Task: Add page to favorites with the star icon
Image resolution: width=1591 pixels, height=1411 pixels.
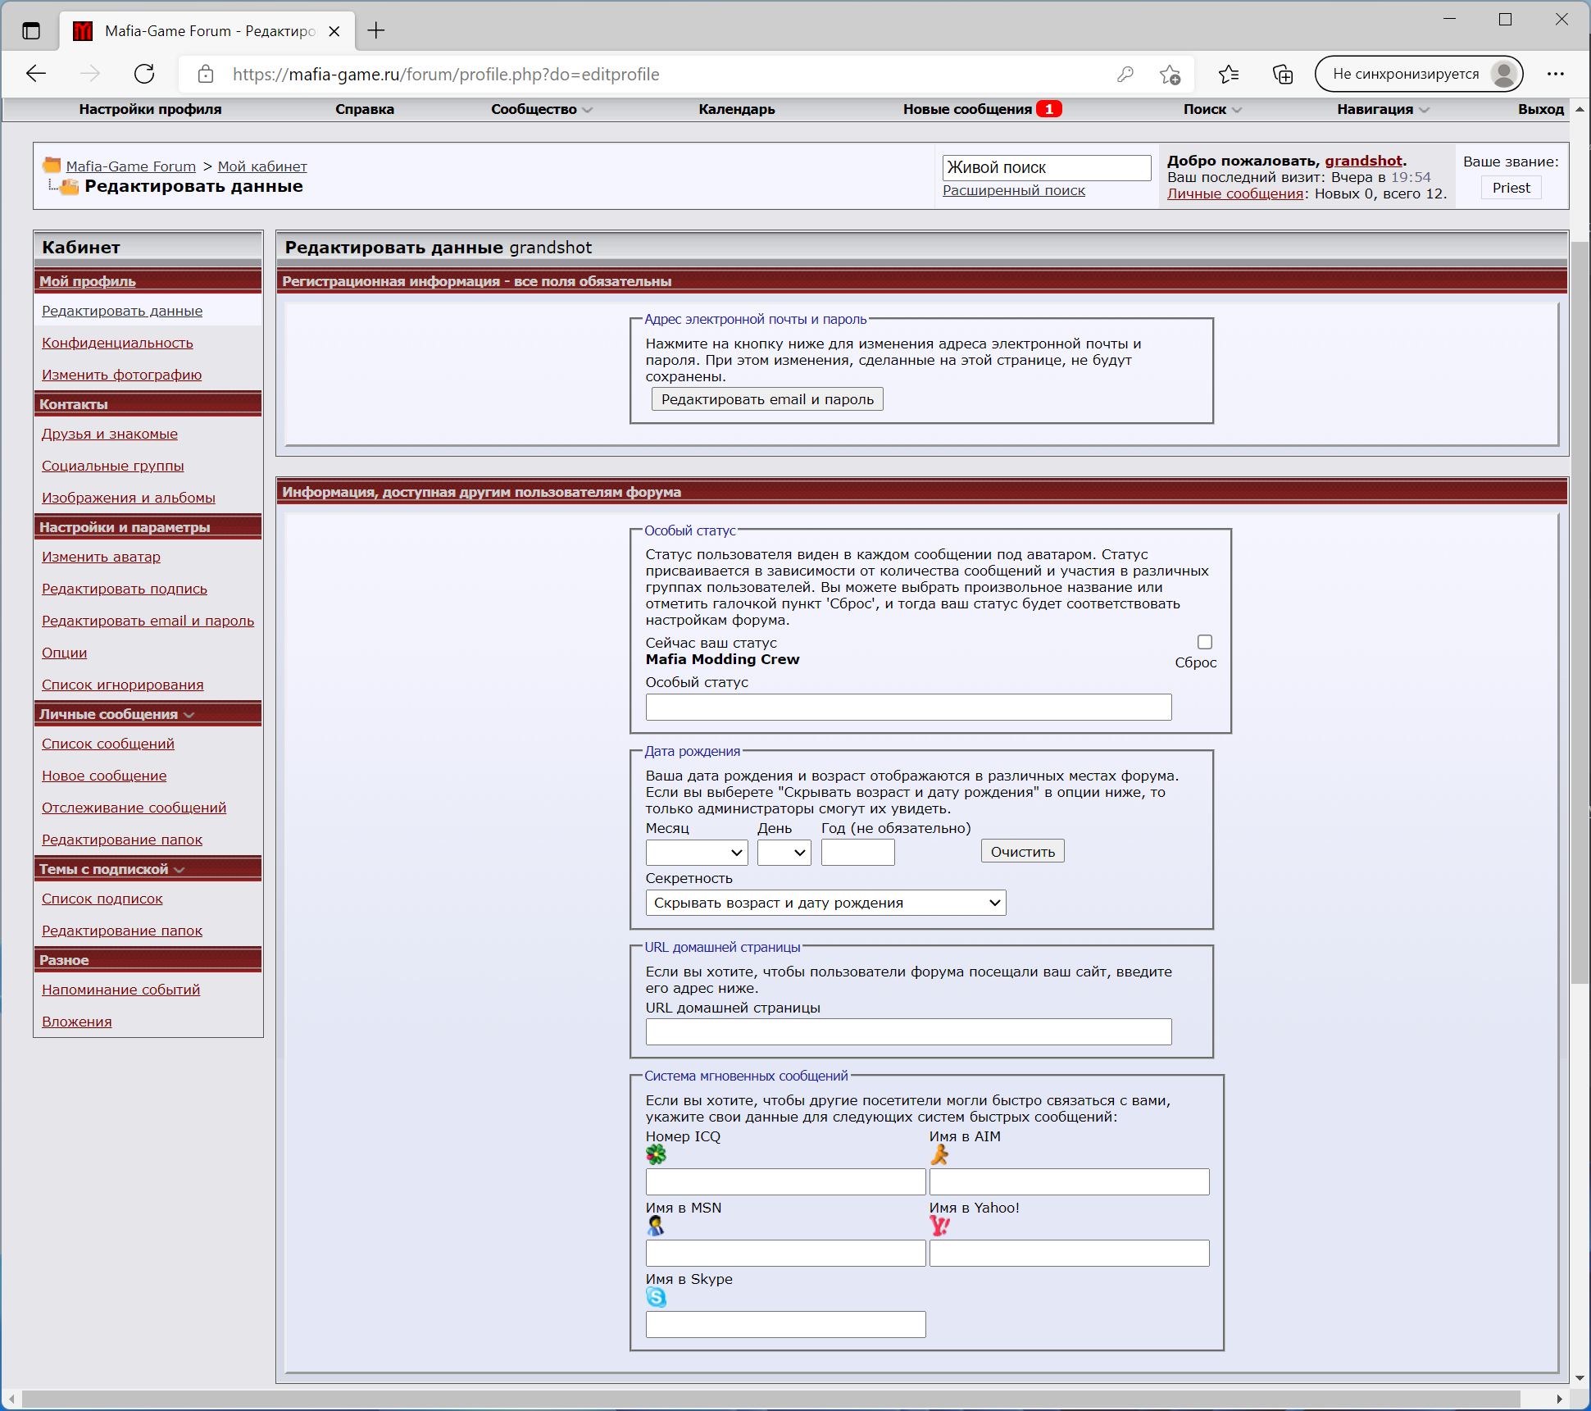Action: (x=1170, y=75)
